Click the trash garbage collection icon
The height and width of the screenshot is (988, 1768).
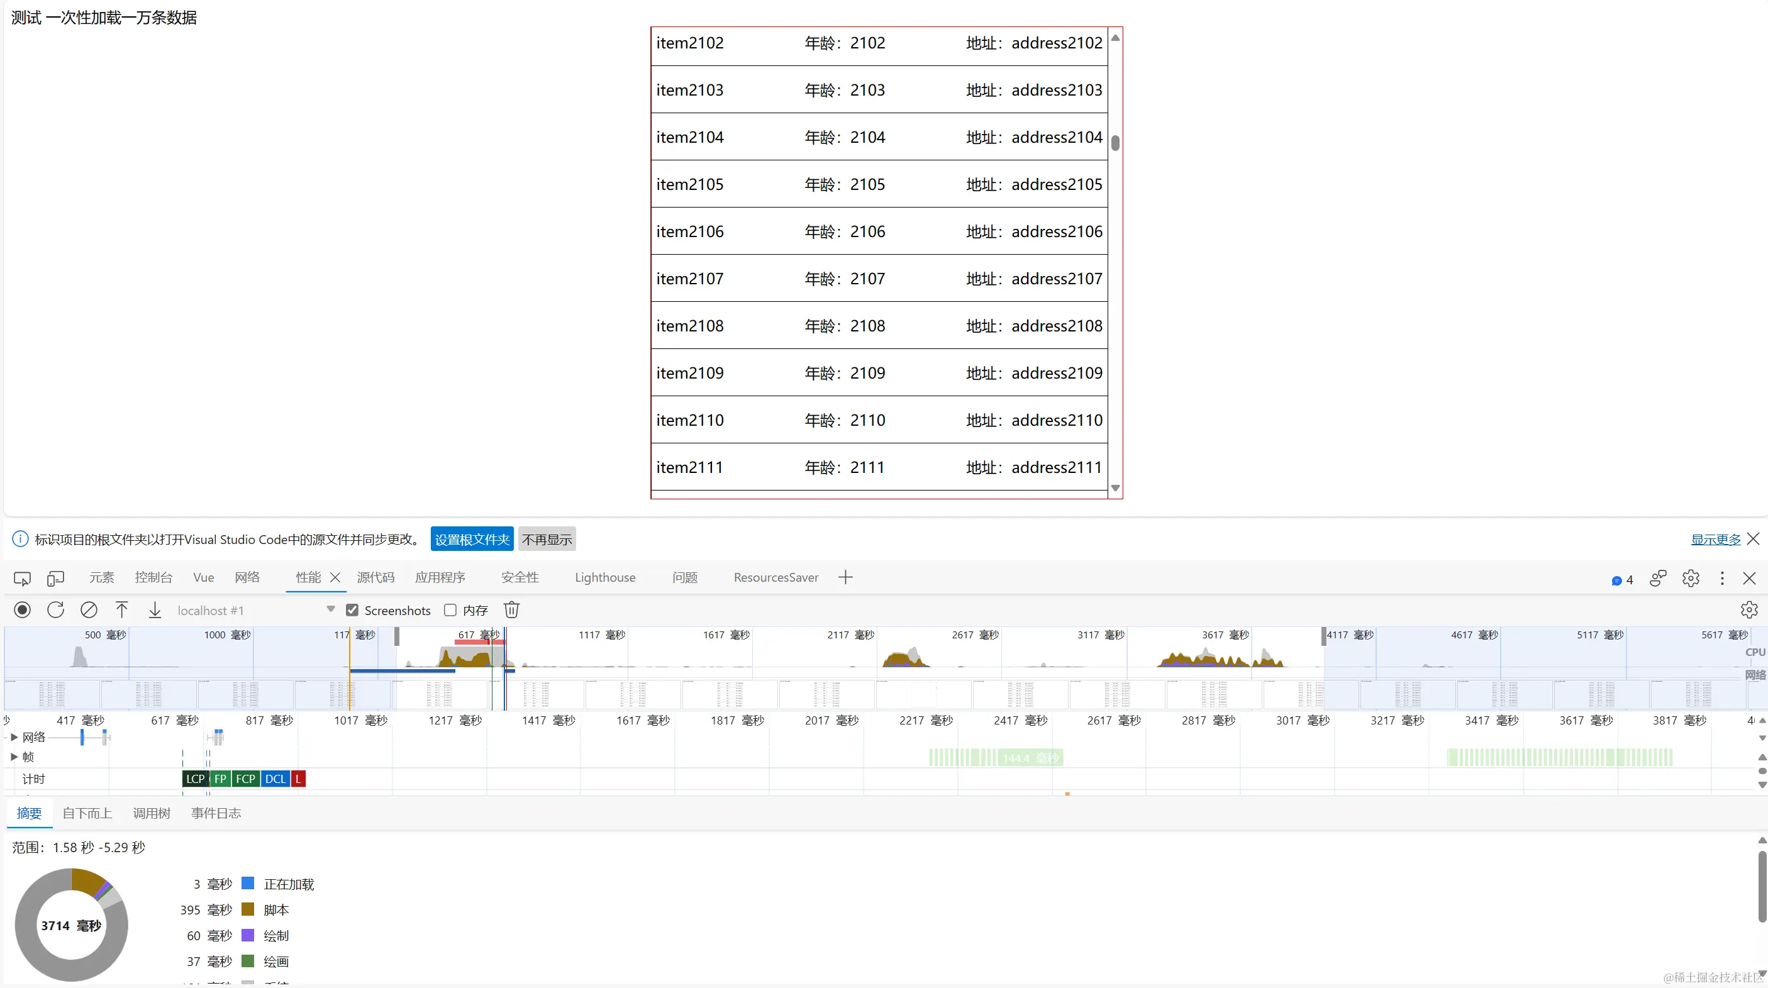[511, 610]
